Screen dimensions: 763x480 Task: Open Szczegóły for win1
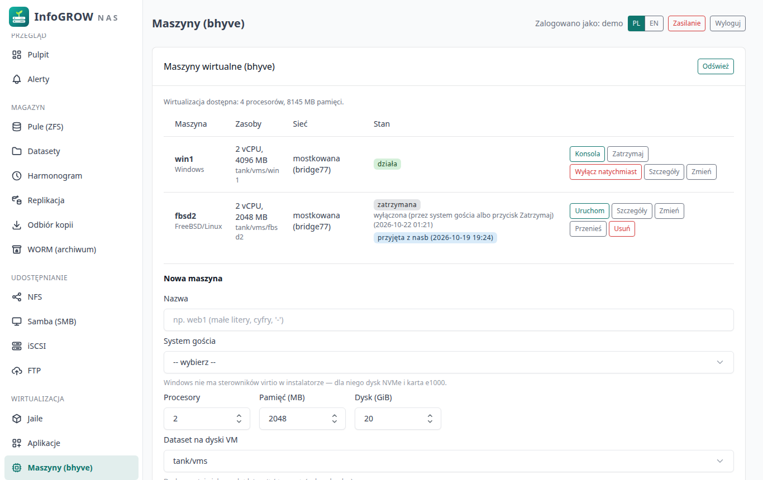pyautogui.click(x=664, y=172)
